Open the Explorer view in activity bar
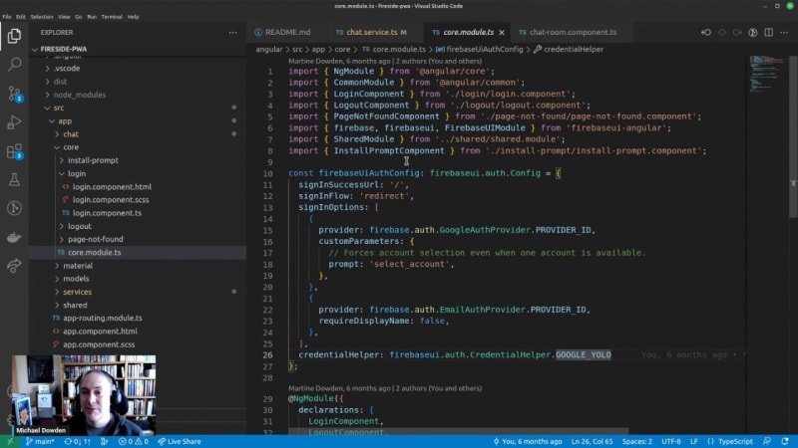The height and width of the screenshot is (448, 798). point(14,36)
